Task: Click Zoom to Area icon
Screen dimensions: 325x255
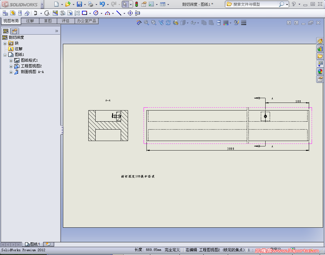Action: click(x=153, y=23)
